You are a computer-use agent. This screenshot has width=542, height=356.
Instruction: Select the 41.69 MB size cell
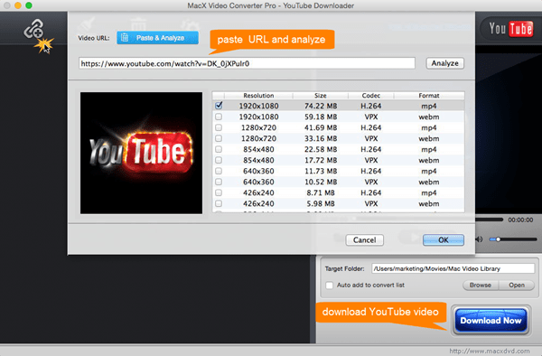tap(321, 128)
